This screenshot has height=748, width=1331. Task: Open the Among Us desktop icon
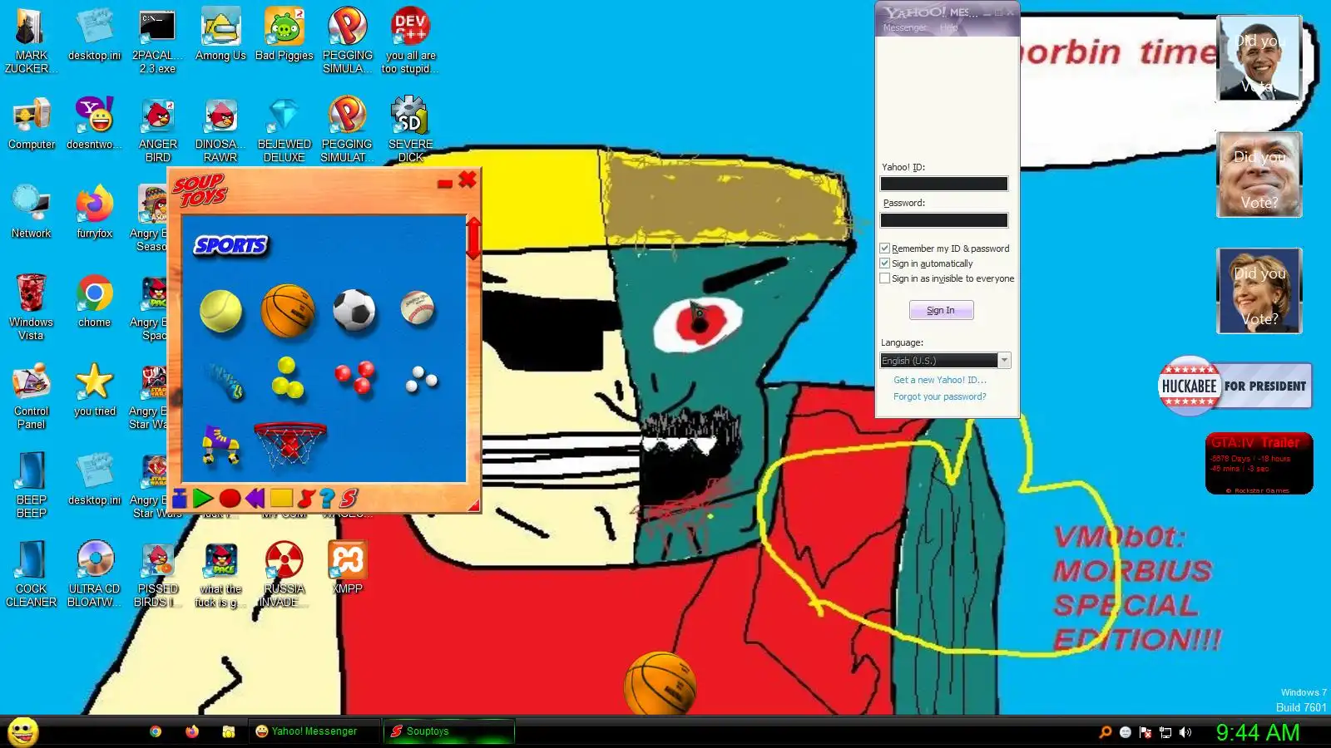[220, 35]
